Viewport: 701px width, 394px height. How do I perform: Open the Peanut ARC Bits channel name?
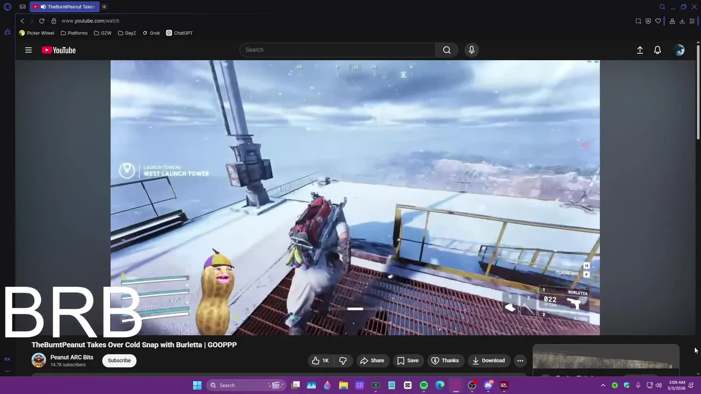72,357
